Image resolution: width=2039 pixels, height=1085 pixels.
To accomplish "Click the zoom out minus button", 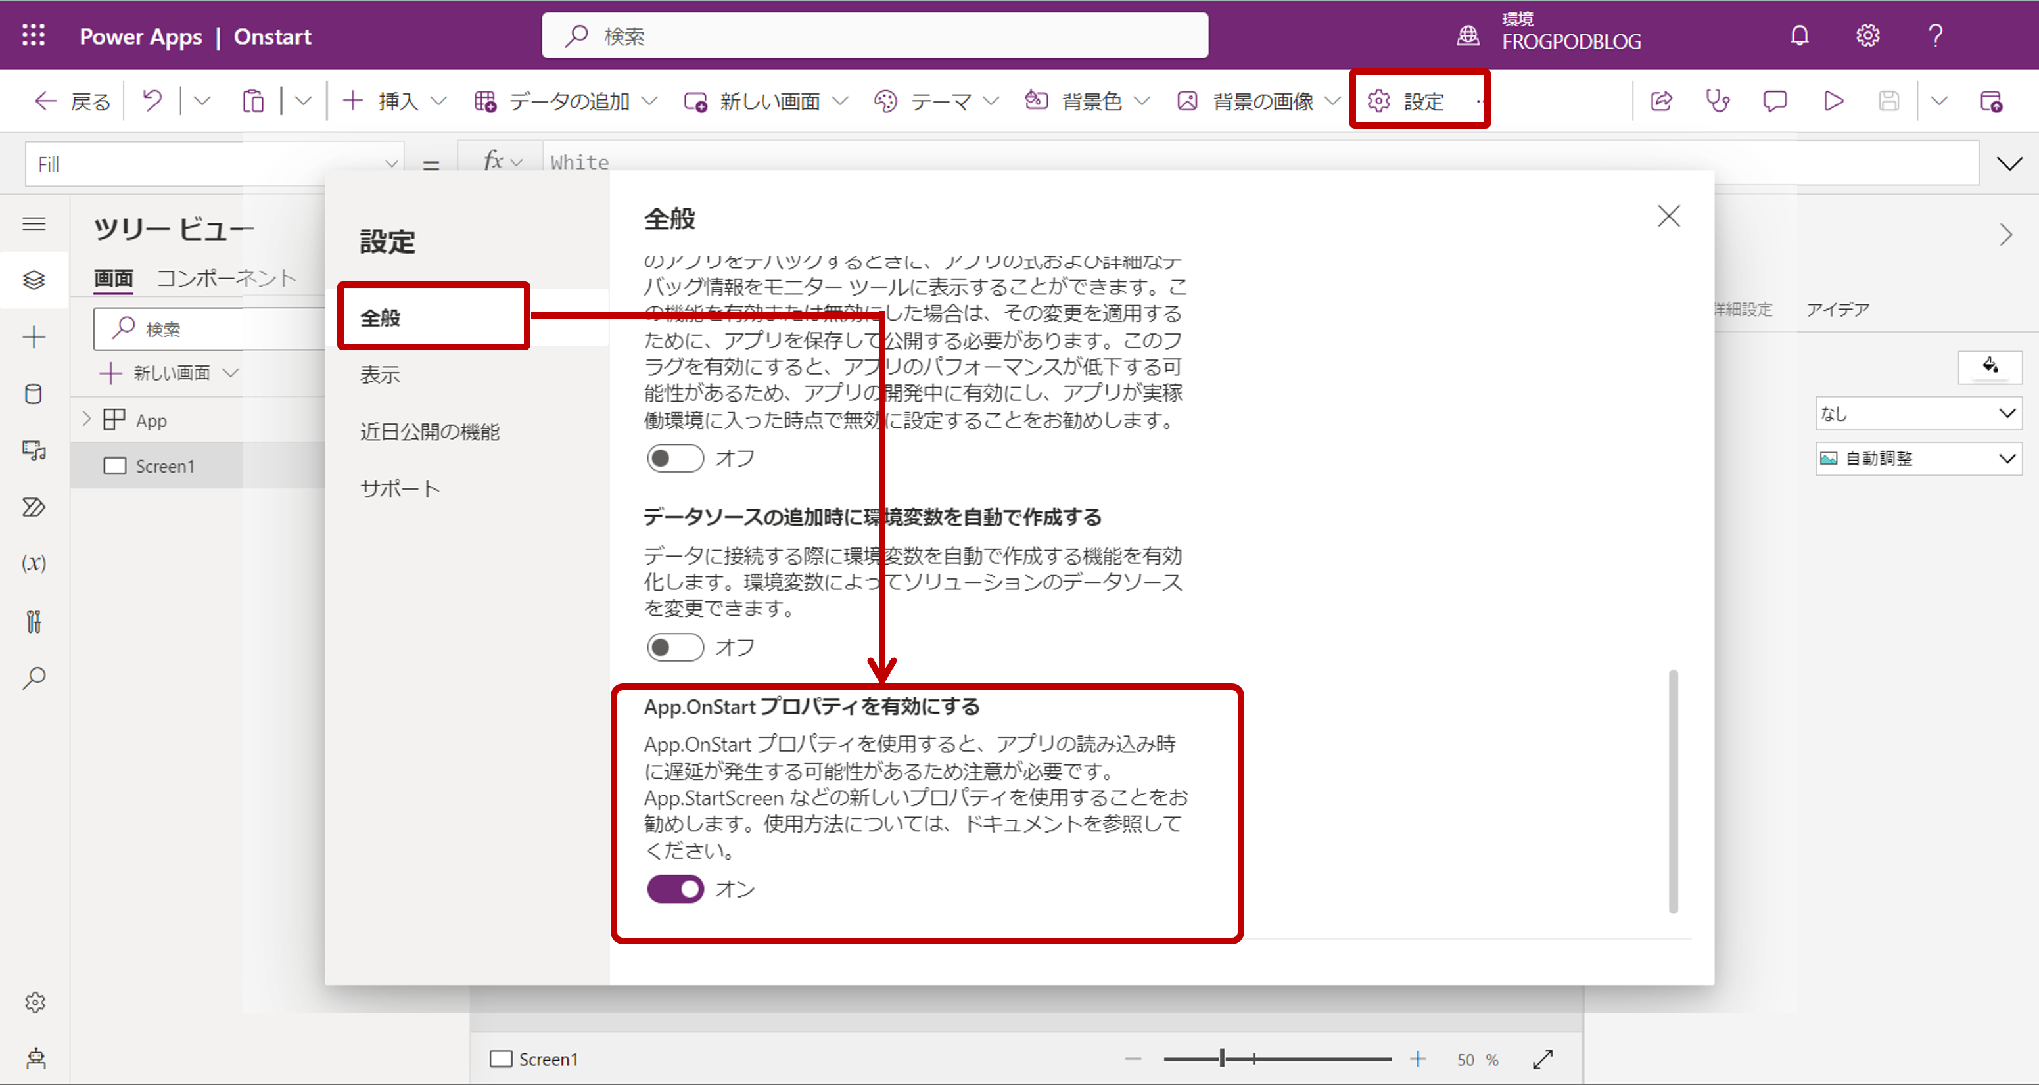I will pyautogui.click(x=1133, y=1059).
